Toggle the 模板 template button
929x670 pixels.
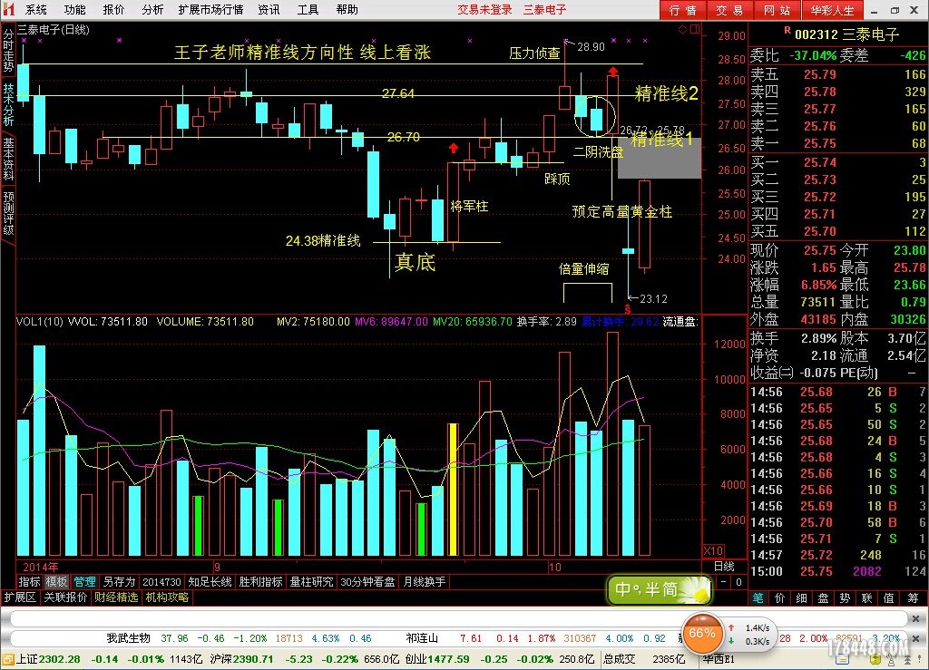pyautogui.click(x=56, y=582)
